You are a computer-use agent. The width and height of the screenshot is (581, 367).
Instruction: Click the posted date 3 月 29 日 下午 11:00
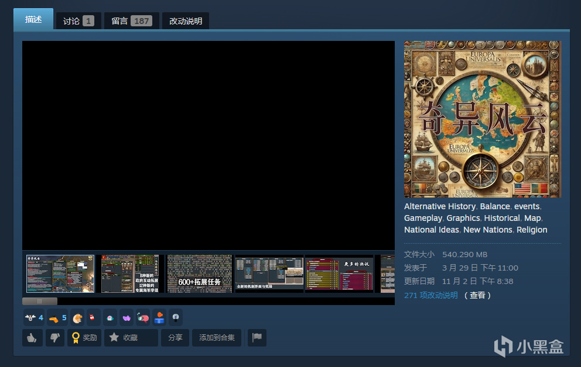480,268
